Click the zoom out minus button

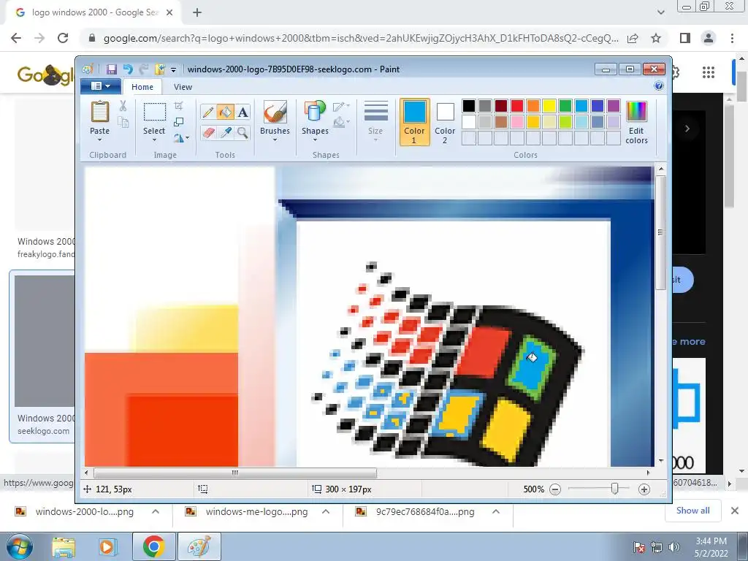point(555,489)
